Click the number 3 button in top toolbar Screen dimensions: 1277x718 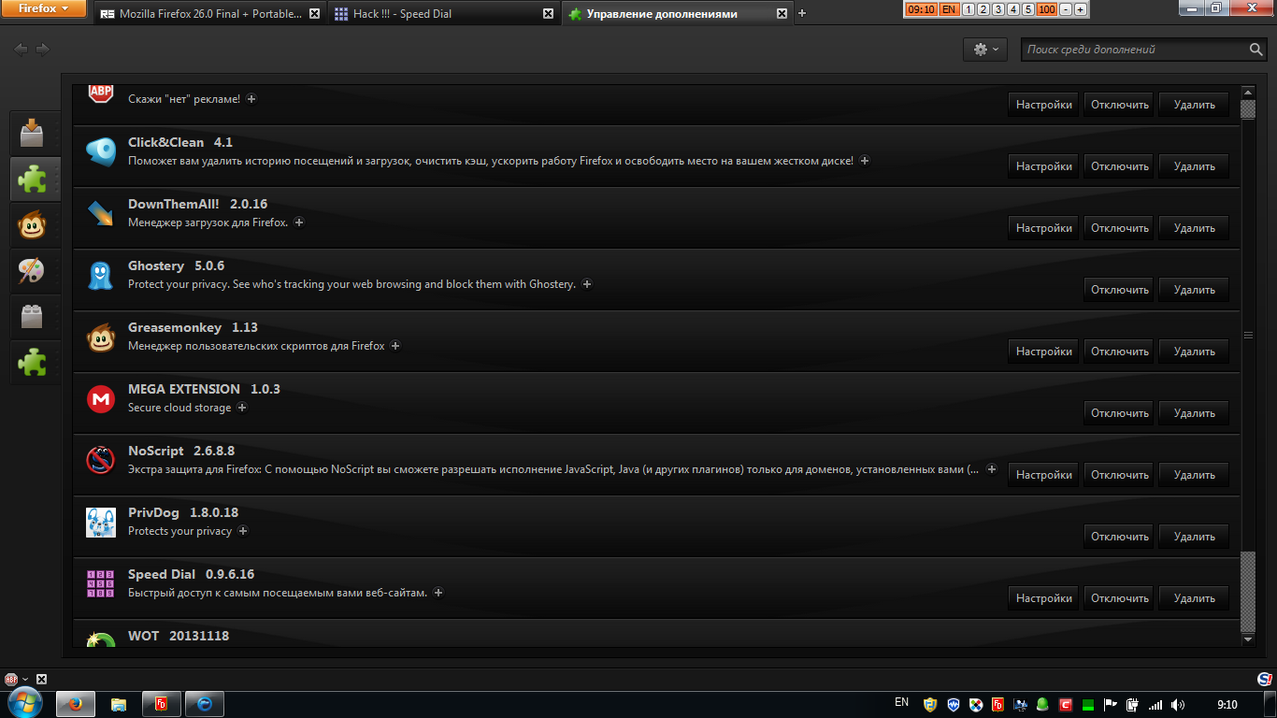(x=998, y=9)
